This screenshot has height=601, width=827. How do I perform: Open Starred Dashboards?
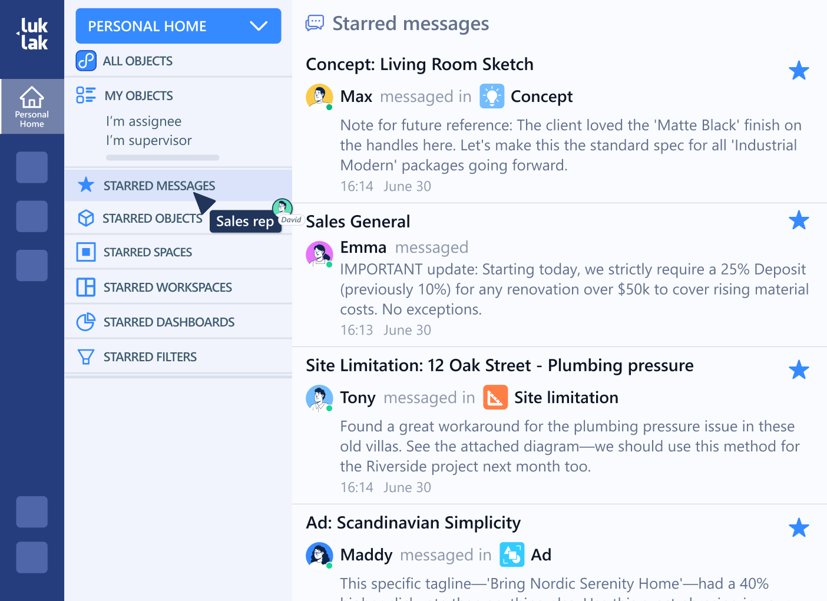[x=168, y=322]
